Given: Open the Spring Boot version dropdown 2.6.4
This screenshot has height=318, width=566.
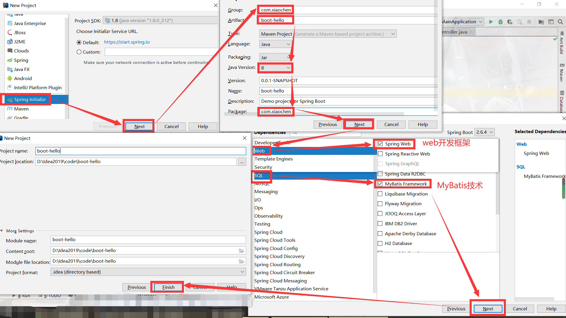Looking at the screenshot, I should [x=484, y=132].
